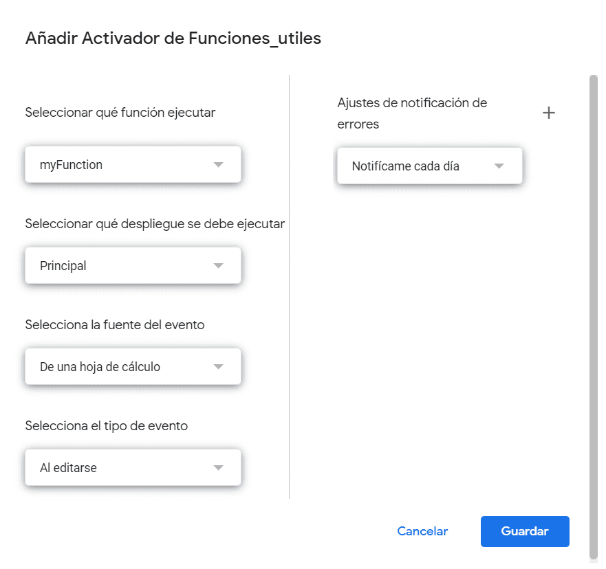Click the Cancelar link
Viewport: 606px width, 569px height.
pos(422,531)
